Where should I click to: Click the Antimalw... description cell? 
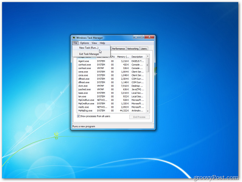(137, 111)
